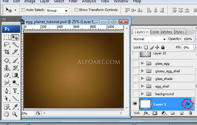
Task: Click Layer 1 fx effects indicator
Action: click(x=187, y=104)
